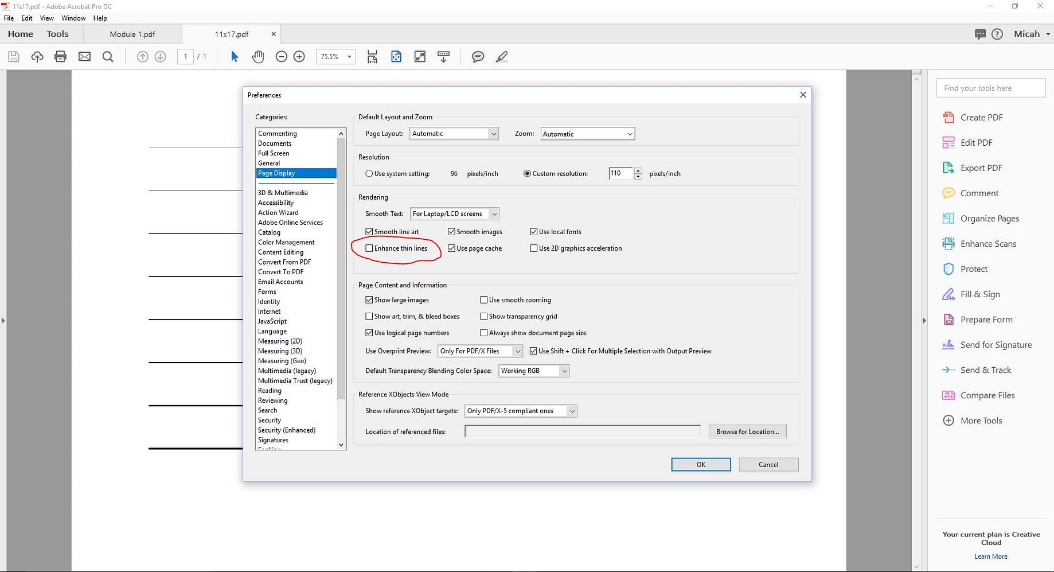Click the upload to cloud icon
This screenshot has height=572, width=1054.
(x=37, y=57)
